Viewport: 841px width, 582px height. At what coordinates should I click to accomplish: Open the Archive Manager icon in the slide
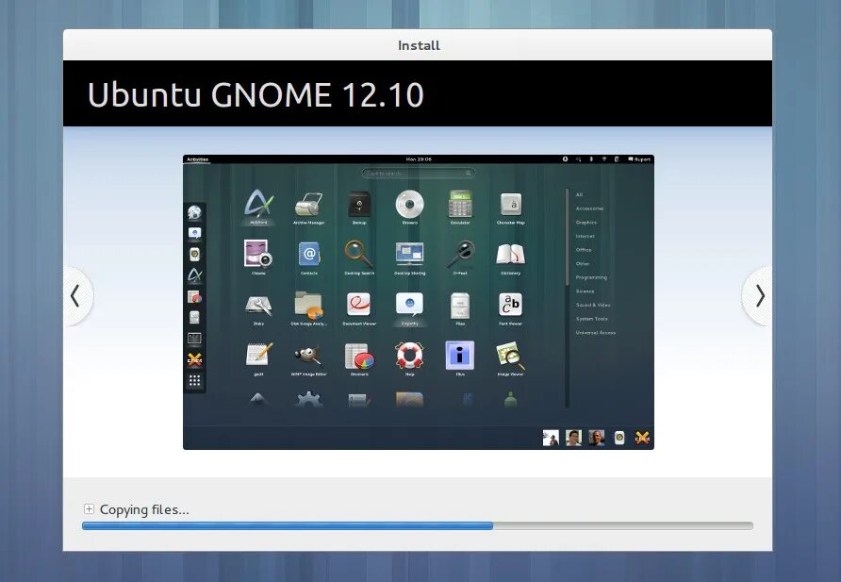coord(309,205)
